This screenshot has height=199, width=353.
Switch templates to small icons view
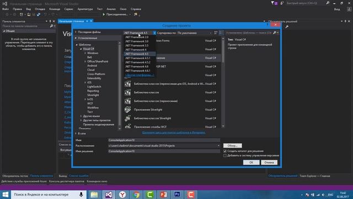coord(216,33)
